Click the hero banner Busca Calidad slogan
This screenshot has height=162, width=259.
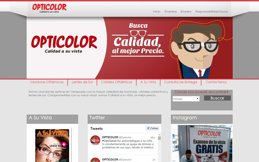[x=138, y=40]
